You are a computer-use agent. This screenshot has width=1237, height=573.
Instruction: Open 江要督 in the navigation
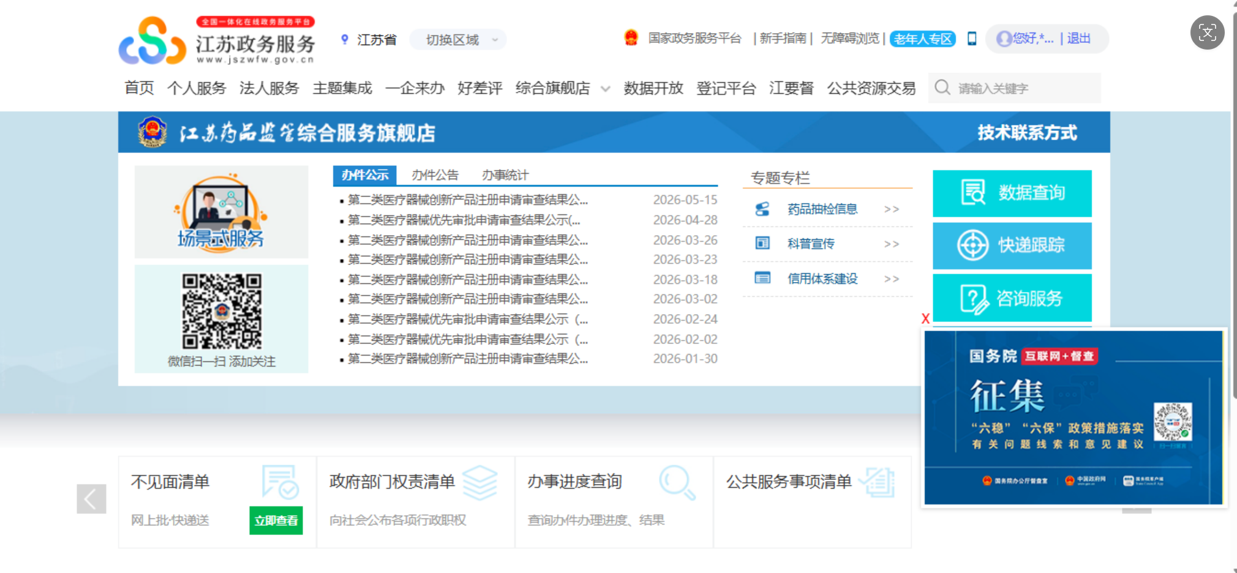coord(791,88)
